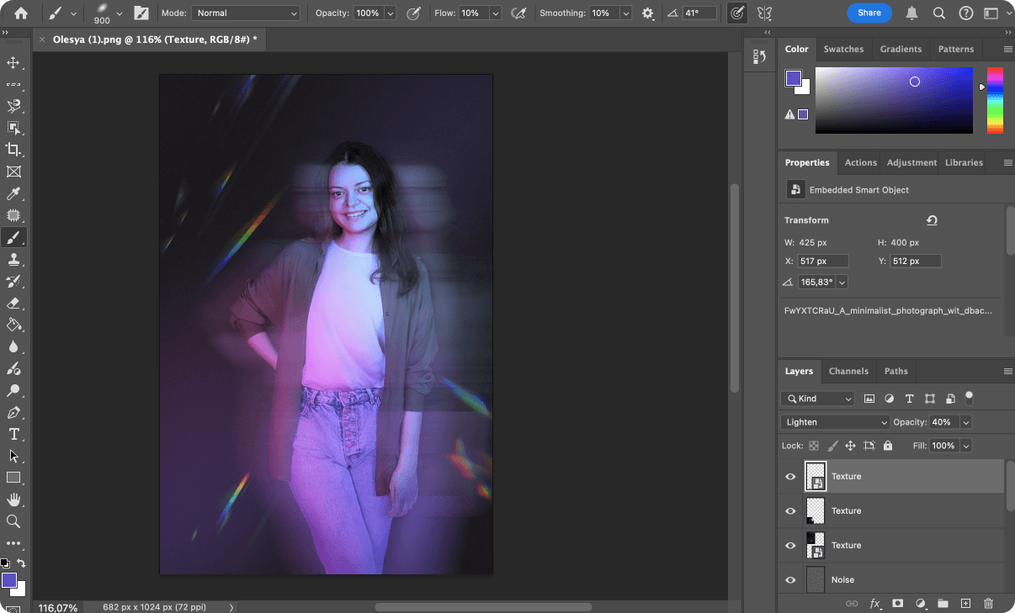Hide the Noise layer
The image size is (1015, 613).
pos(789,579)
